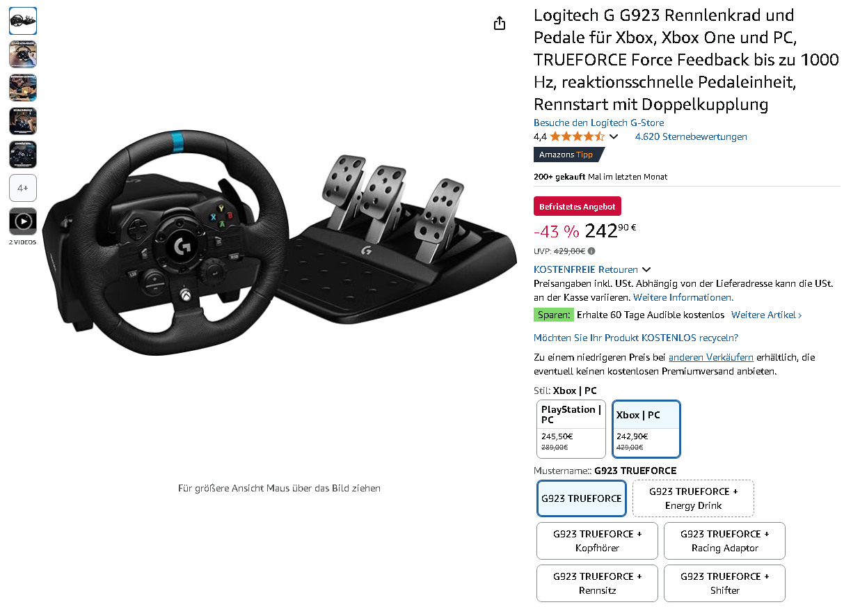The height and width of the screenshot is (607, 844).
Task: Choose G923 TRUEFORCE + Shifter variant
Action: (724, 583)
